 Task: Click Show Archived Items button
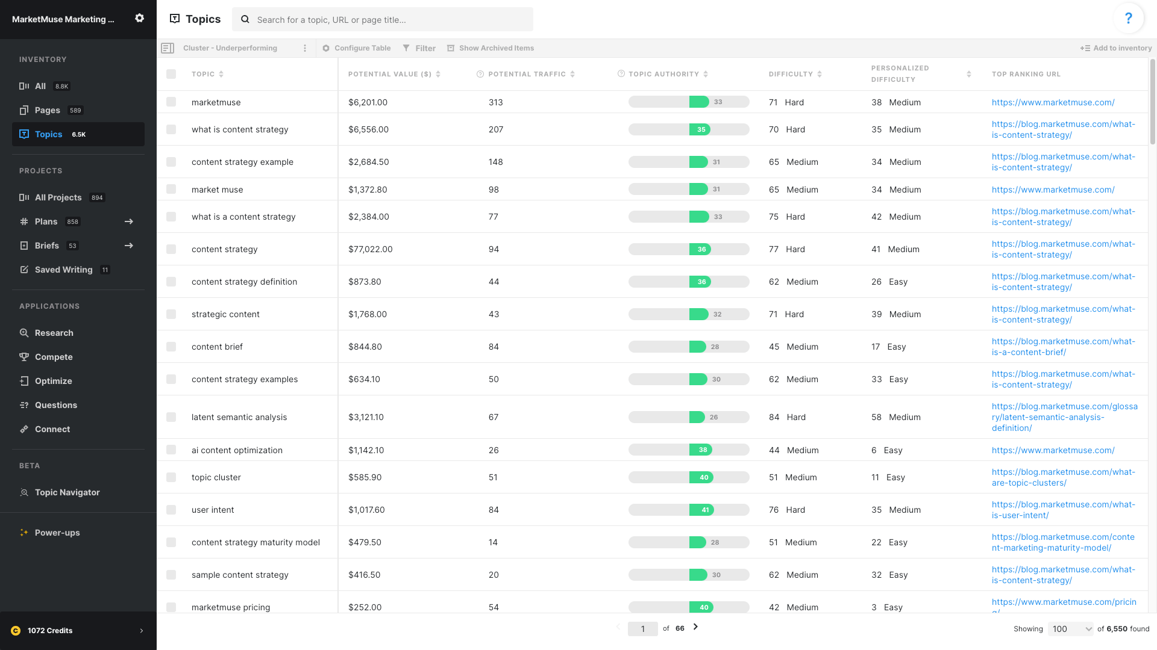[x=491, y=48]
